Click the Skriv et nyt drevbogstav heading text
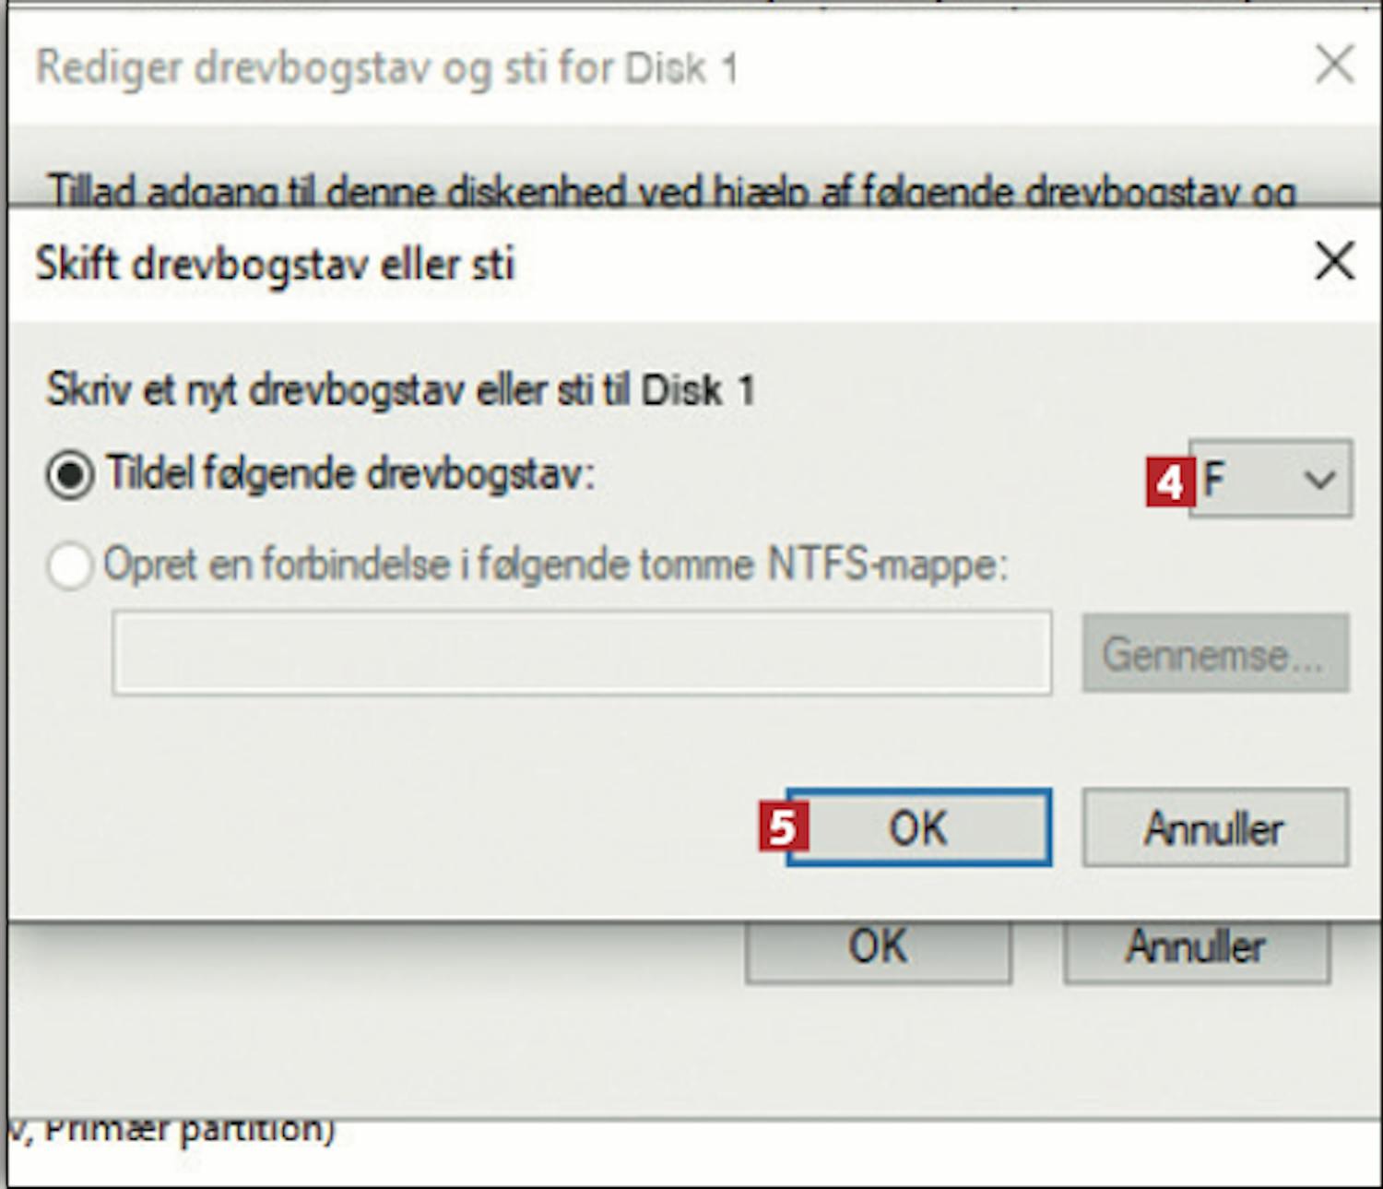1383x1189 pixels. (x=401, y=389)
